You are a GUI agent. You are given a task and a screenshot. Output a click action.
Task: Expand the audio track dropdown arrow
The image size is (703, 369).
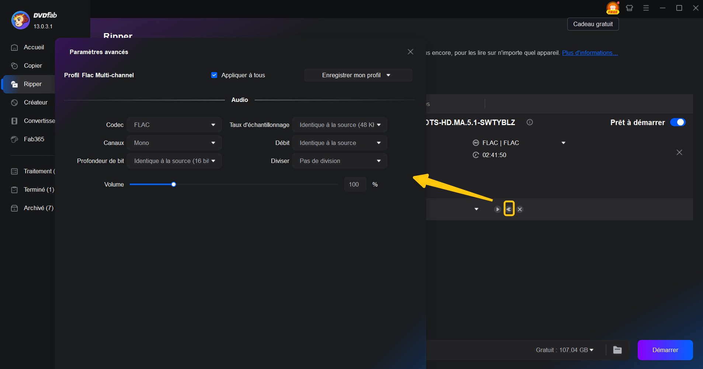[x=476, y=209]
